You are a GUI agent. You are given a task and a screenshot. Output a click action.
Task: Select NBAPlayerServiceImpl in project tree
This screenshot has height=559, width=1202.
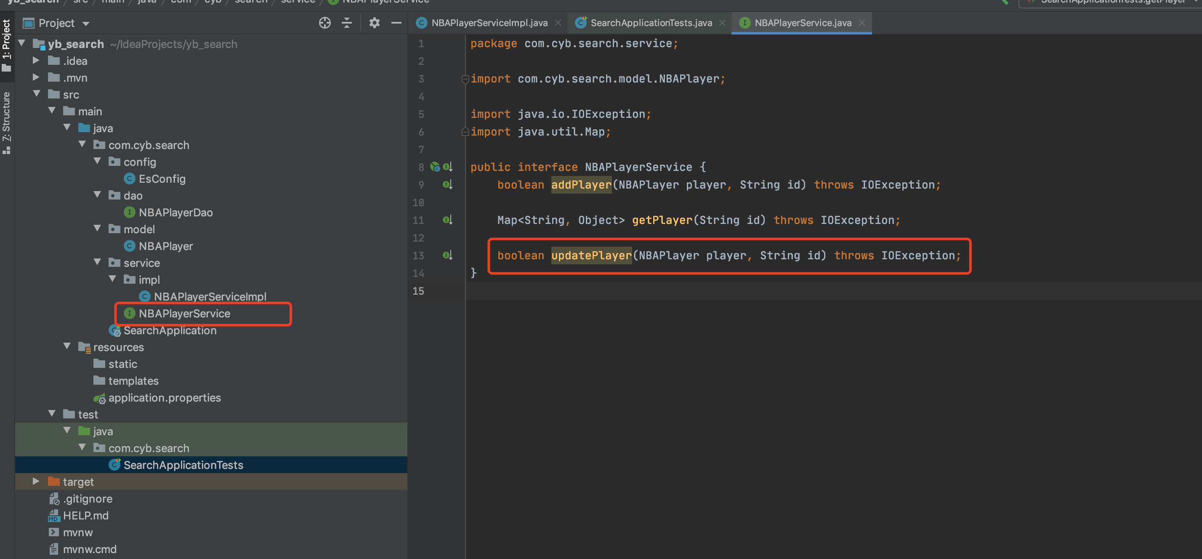210,296
